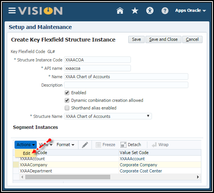Detach the Segment Instances table

click(131, 145)
